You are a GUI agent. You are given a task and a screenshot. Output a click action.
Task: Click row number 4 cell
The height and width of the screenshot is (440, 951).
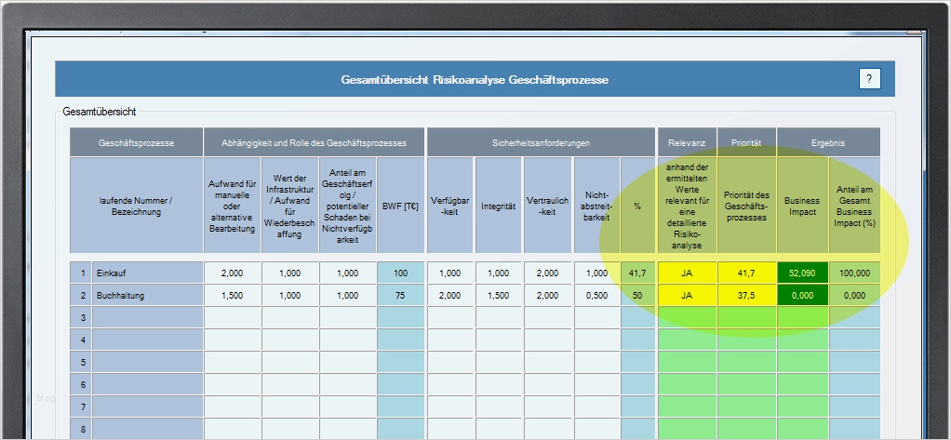click(x=81, y=340)
